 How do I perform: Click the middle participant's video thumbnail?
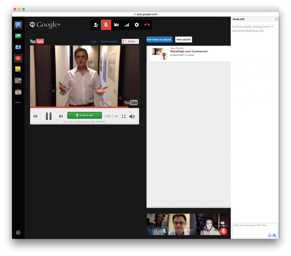point(179,224)
